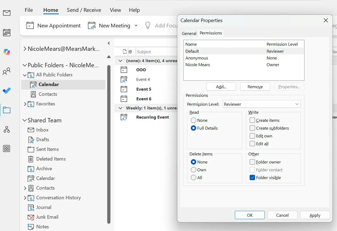Select None under Delete items
Screen dimensions: 337x231
[x=193, y=162]
